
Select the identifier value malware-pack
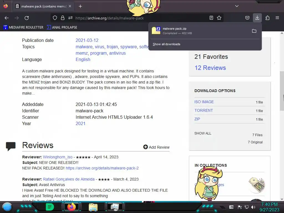90,111
